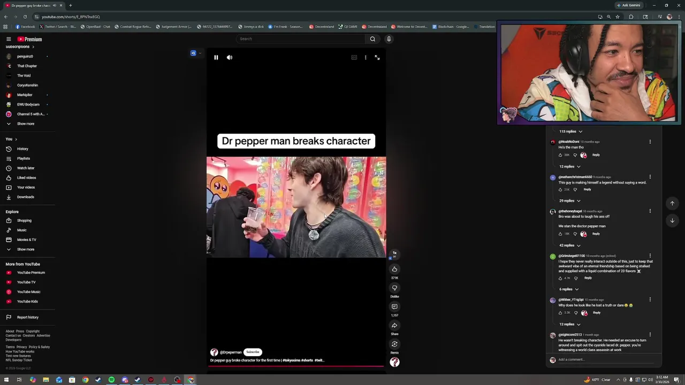The height and width of the screenshot is (385, 685).
Task: Expand the 42 replies under @thehoneybagel comment
Action: (x=570, y=245)
